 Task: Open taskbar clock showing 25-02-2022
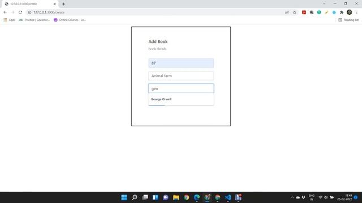344,197
